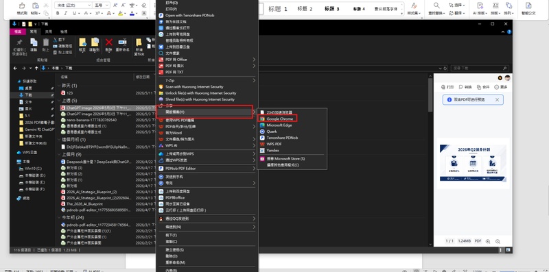The height and width of the screenshot is (272, 549).
Task: Click the WPS PDF icon in Open With submenu
Action: pyautogui.click(x=262, y=144)
